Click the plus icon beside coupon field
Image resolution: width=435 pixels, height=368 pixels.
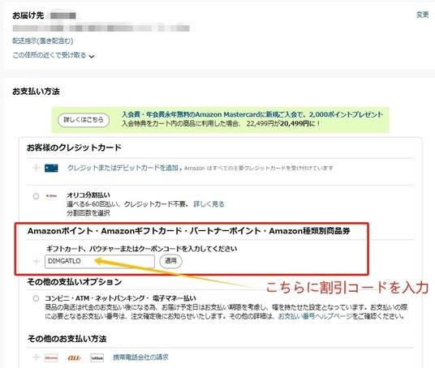37,261
